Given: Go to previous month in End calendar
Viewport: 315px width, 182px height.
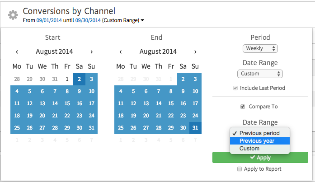Looking at the screenshot, I should [x=121, y=51].
